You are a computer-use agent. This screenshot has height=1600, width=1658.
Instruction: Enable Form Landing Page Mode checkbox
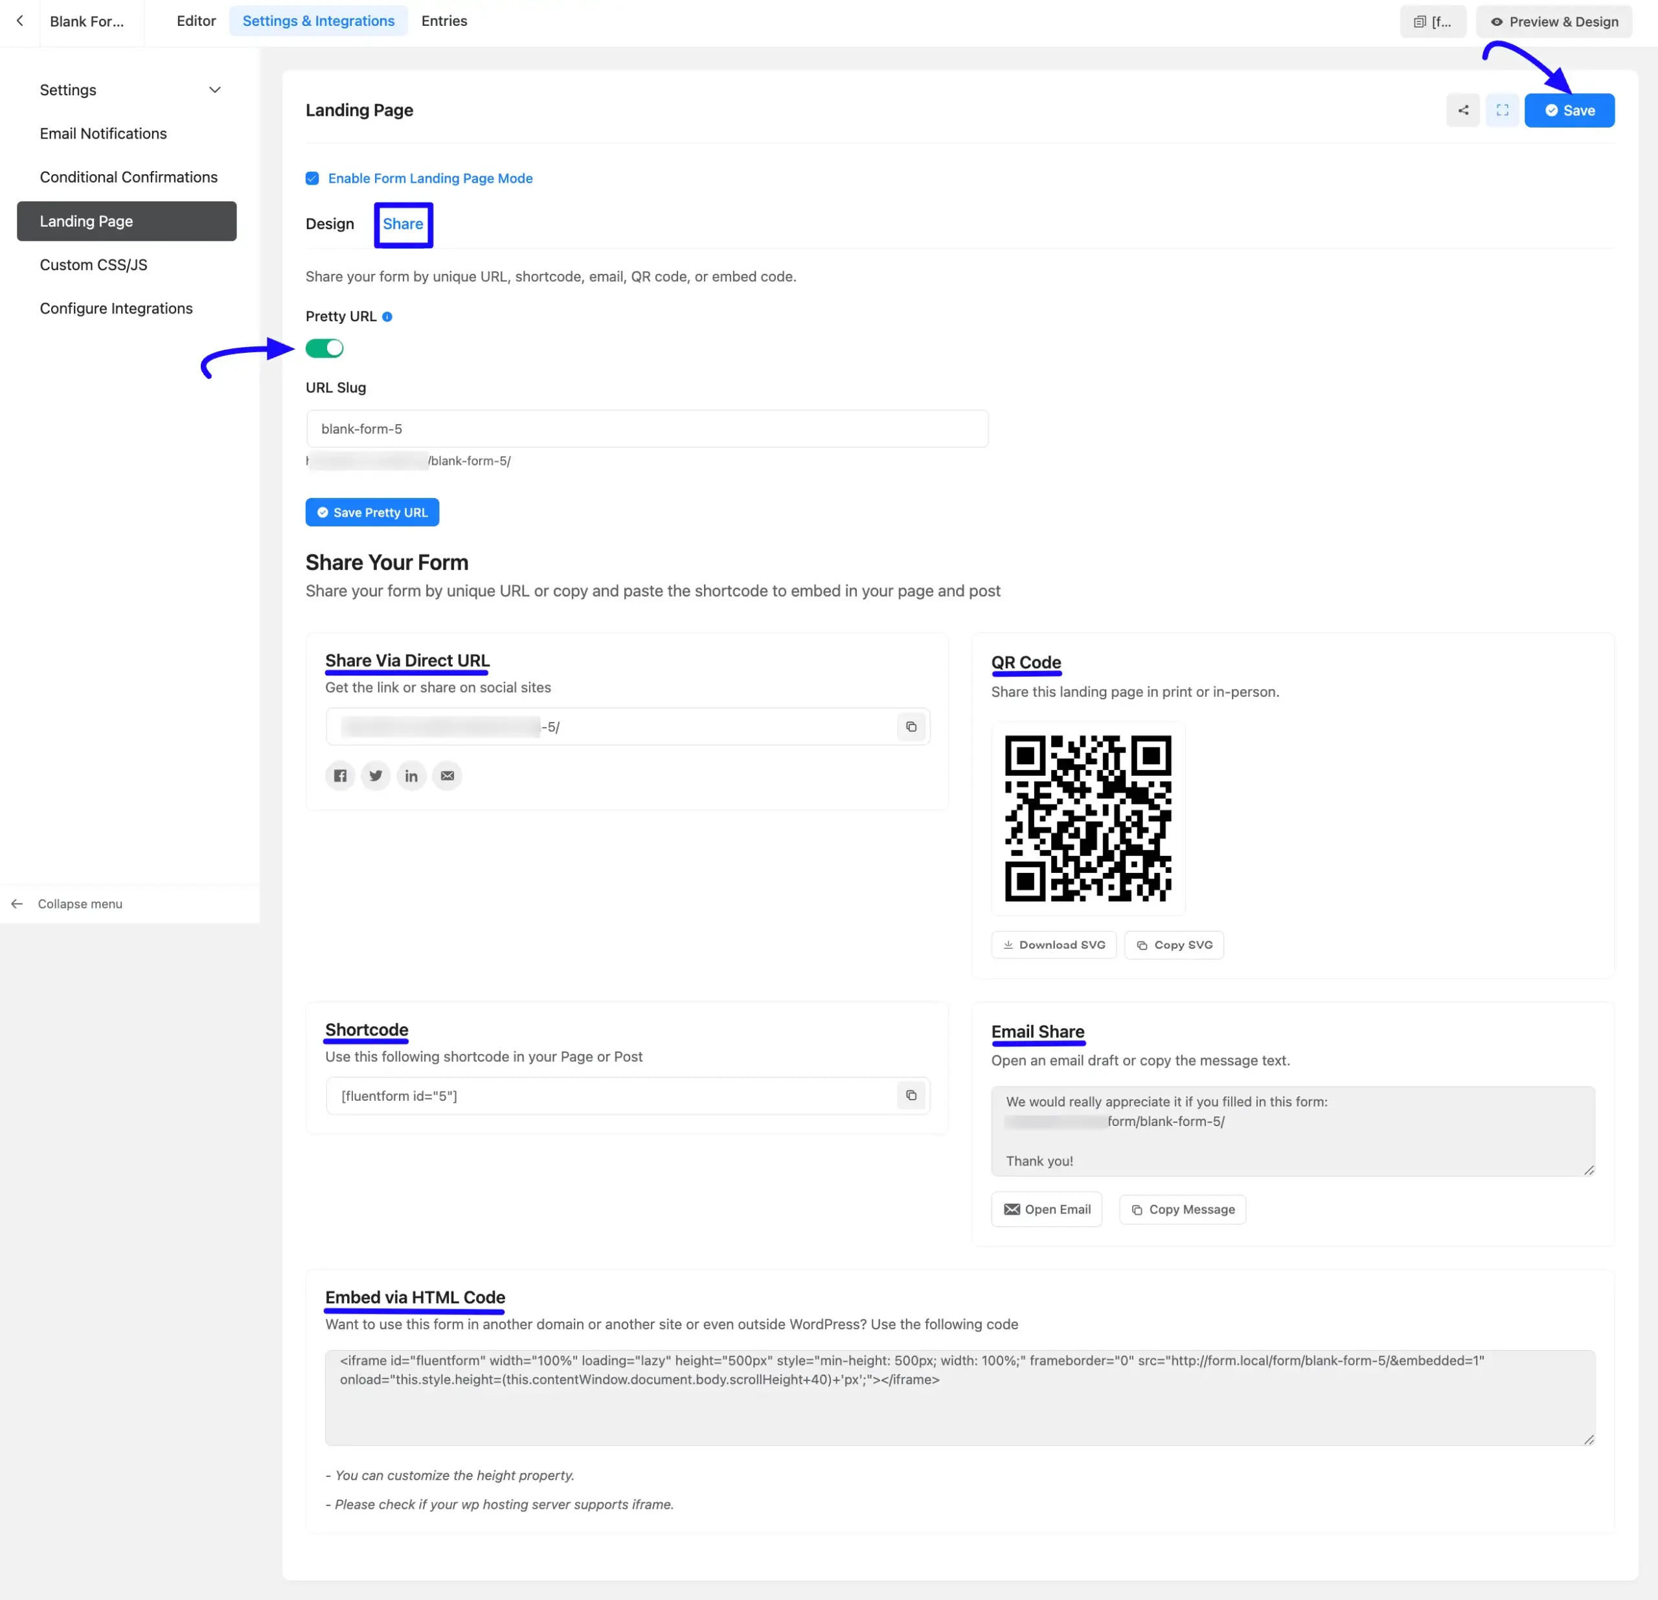pos(312,179)
